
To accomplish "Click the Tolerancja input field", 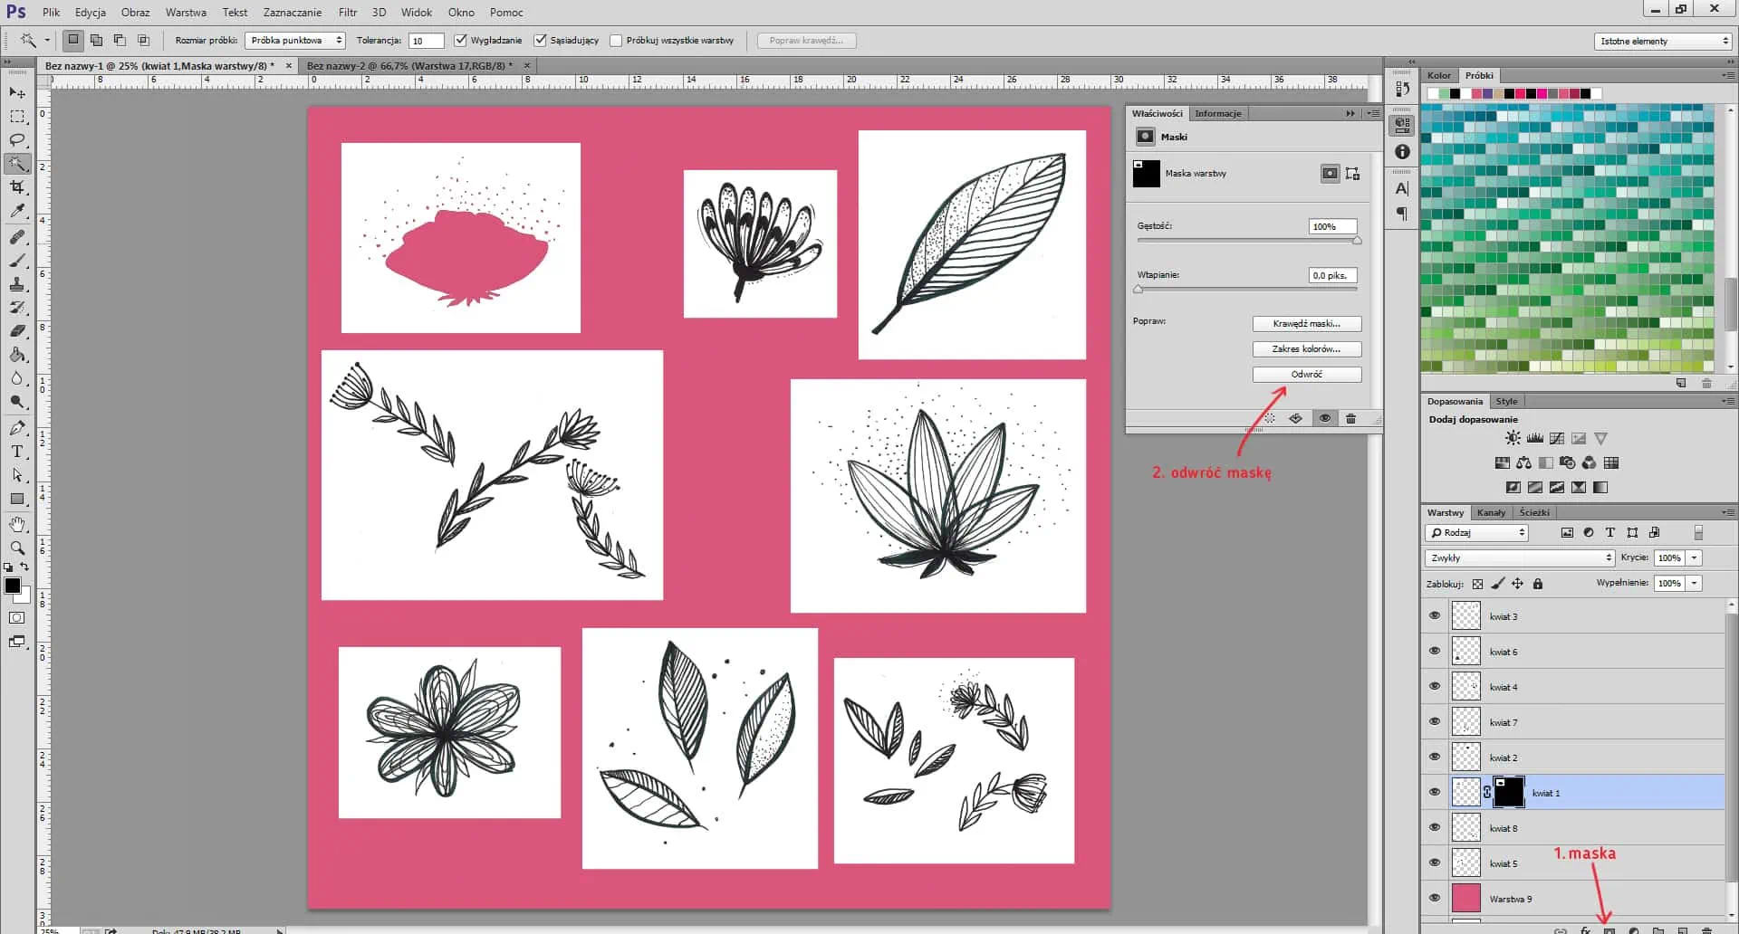I will 426,41.
